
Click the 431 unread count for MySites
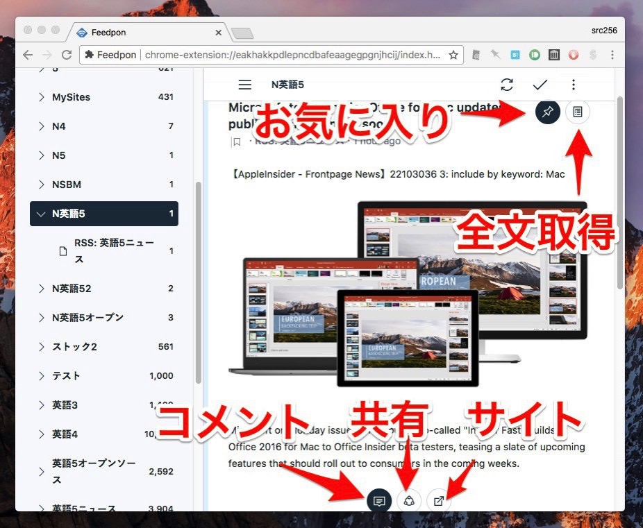pos(166,97)
